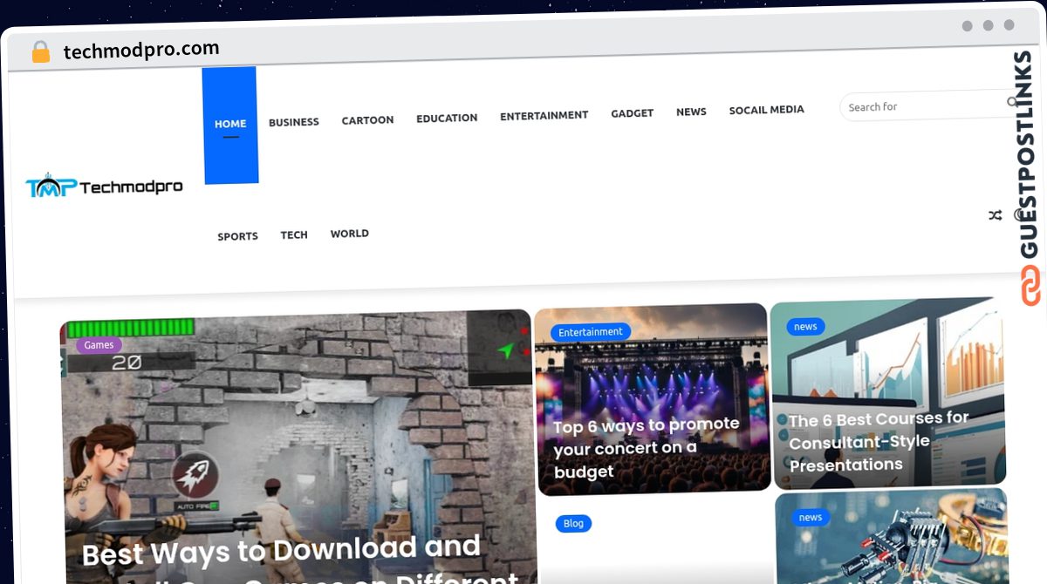Click the random article shuffle icon
The image size is (1047, 584).
995,215
